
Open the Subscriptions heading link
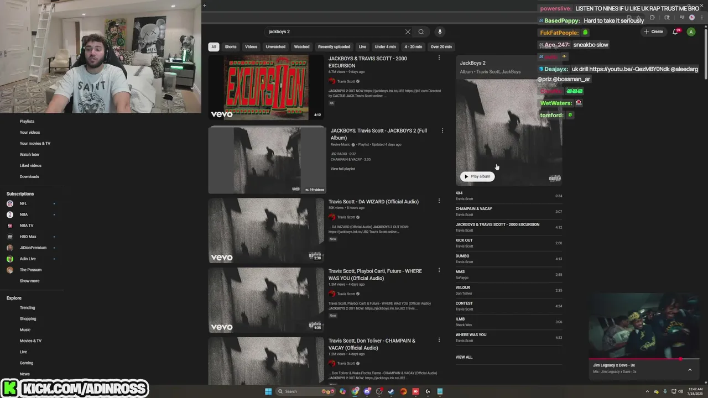point(20,193)
